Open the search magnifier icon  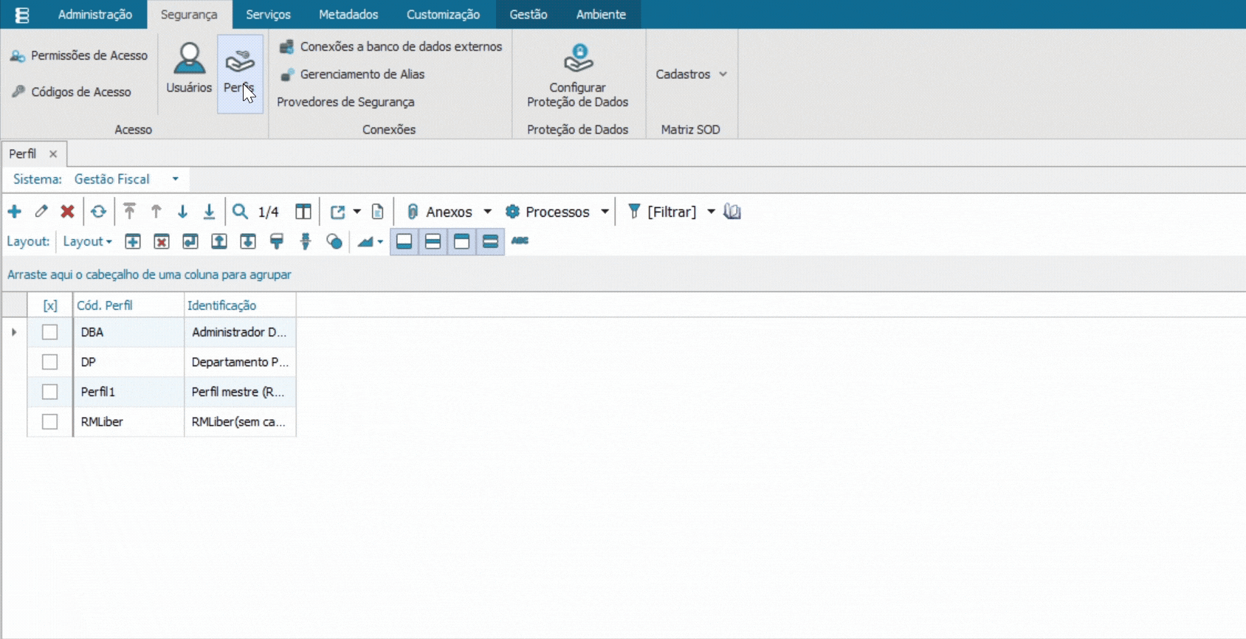click(240, 212)
